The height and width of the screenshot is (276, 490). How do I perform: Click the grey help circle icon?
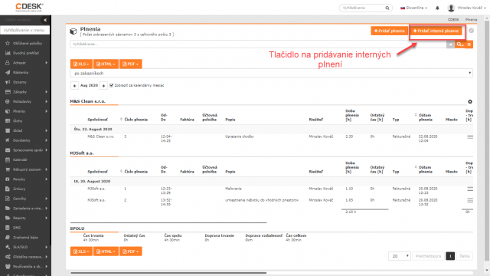pos(472,31)
